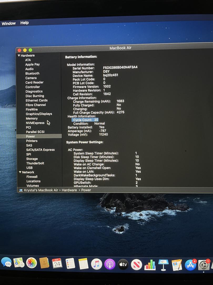Show Bluetooth hardware information

click(32, 73)
